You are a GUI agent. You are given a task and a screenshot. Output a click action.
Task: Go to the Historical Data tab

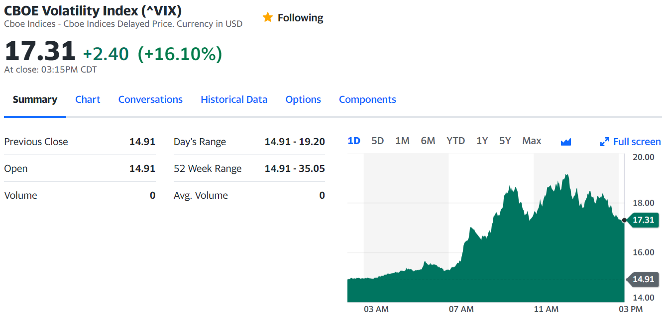(x=234, y=99)
